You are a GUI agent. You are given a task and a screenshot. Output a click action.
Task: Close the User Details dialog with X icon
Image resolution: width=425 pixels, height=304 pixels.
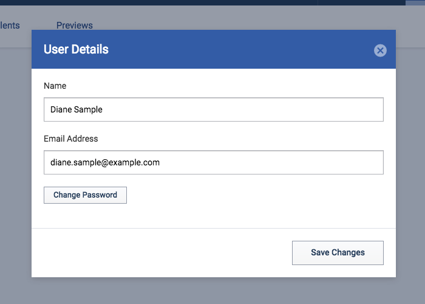pos(380,50)
